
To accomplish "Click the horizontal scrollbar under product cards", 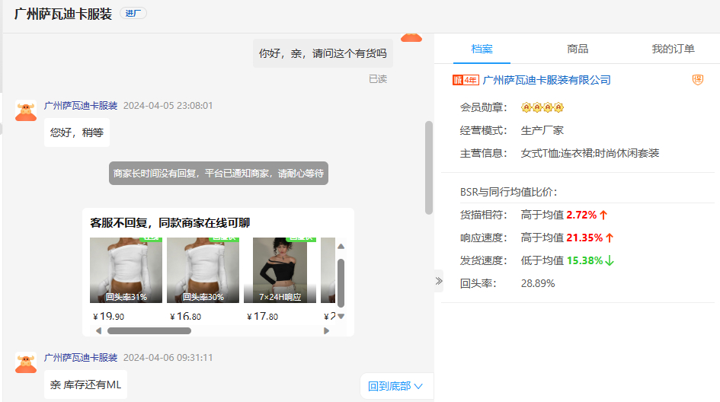I will point(149,331).
